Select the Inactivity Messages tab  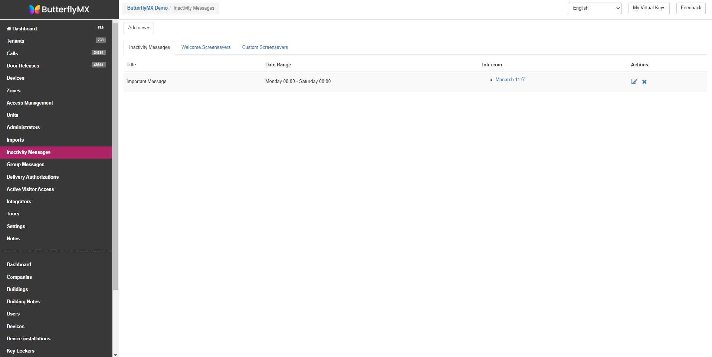point(150,47)
